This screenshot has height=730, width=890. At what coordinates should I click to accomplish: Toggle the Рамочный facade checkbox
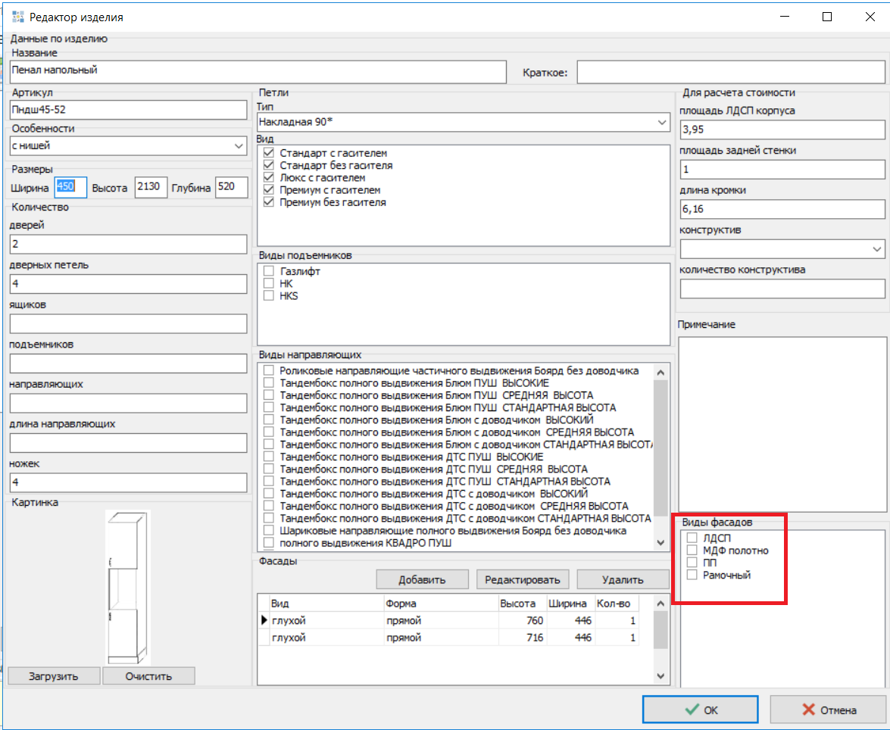point(692,576)
